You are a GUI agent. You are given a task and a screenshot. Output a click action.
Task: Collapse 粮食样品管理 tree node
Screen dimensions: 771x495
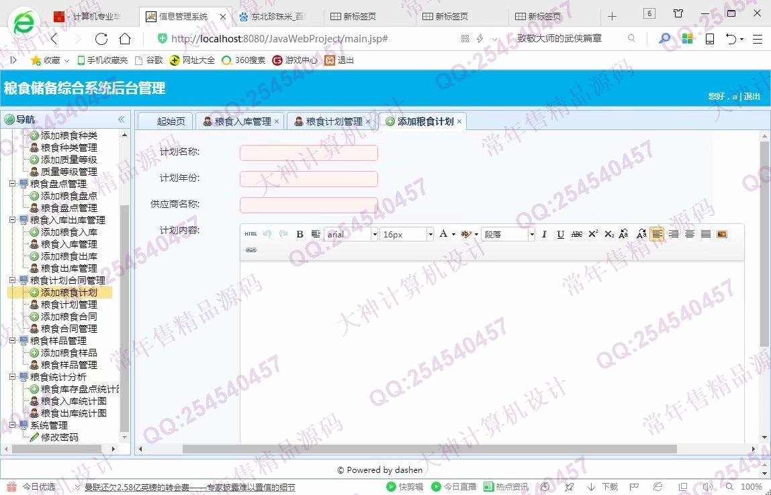click(12, 341)
